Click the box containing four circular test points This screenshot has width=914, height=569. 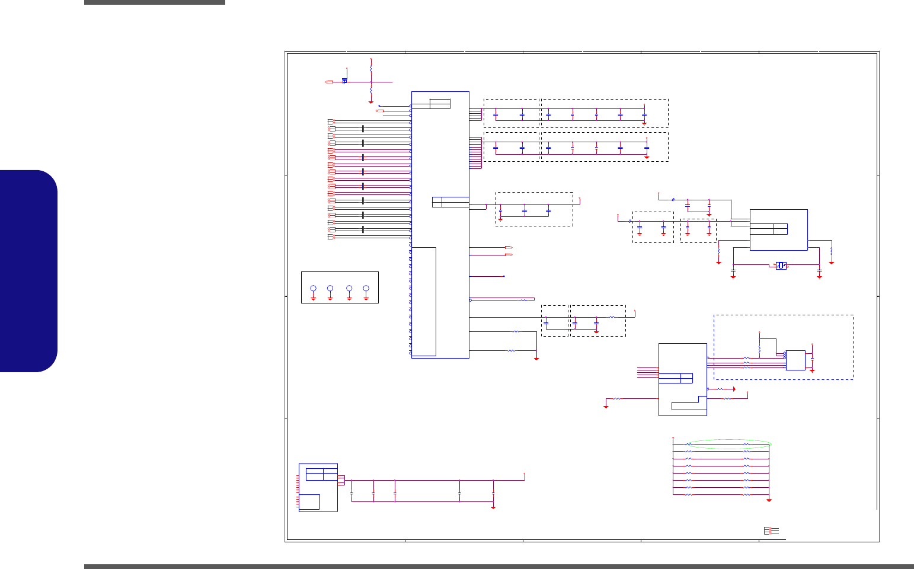point(340,287)
